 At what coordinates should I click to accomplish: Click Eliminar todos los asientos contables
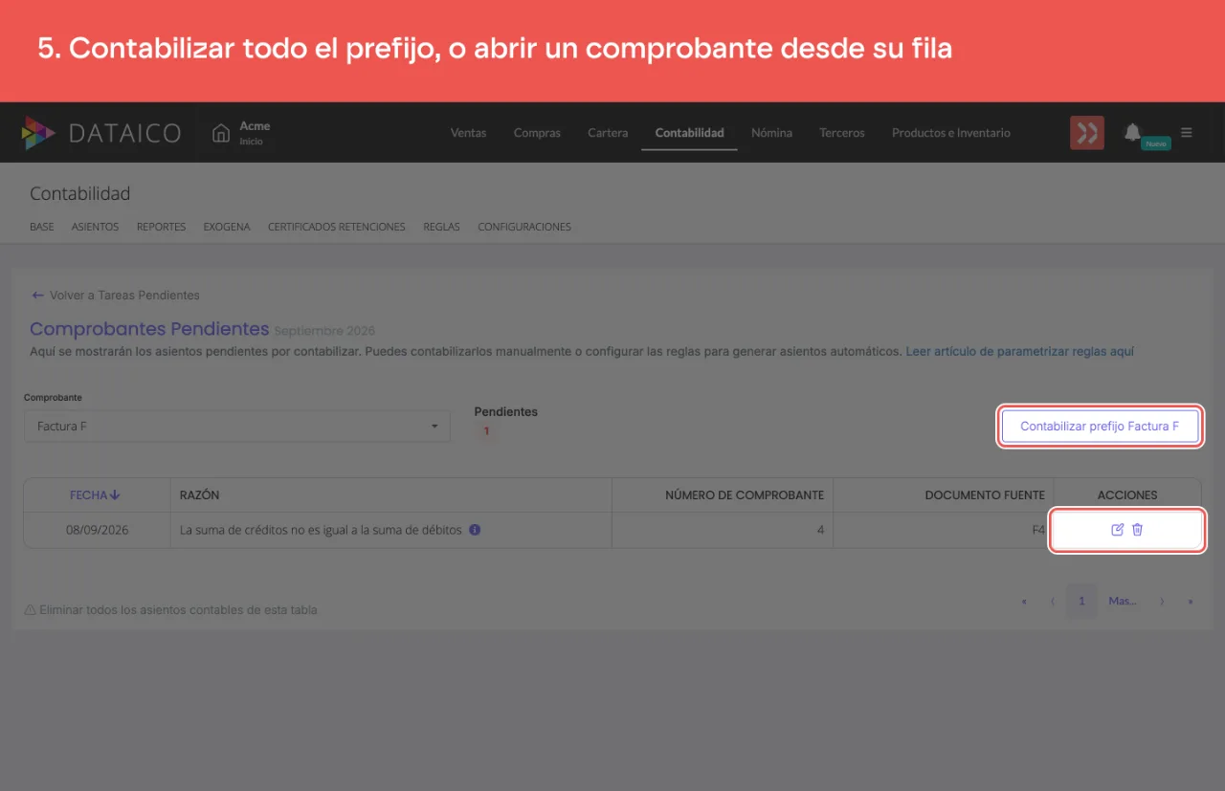pos(170,609)
